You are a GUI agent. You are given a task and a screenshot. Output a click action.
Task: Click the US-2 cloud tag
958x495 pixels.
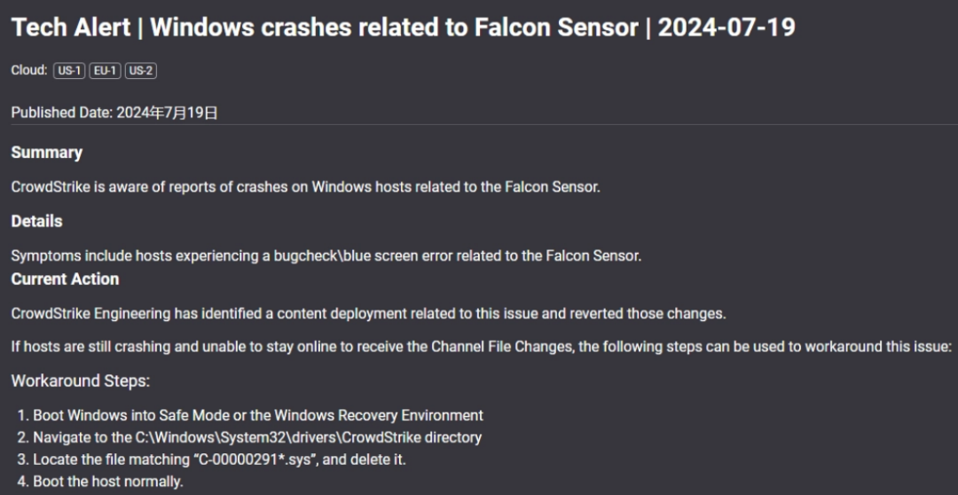point(140,71)
